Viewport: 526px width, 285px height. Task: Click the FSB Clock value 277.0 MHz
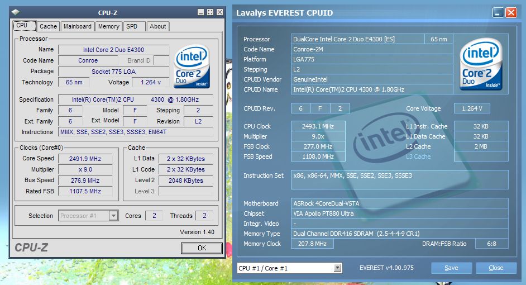tap(318, 146)
